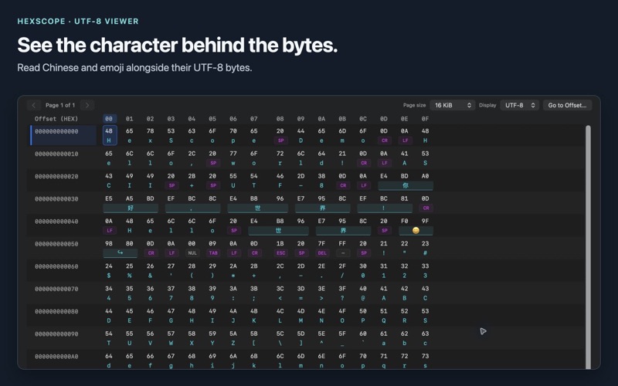The height and width of the screenshot is (386, 618).
Task: Click the highlighted byte 48 at offset 00
Action: 109,136
